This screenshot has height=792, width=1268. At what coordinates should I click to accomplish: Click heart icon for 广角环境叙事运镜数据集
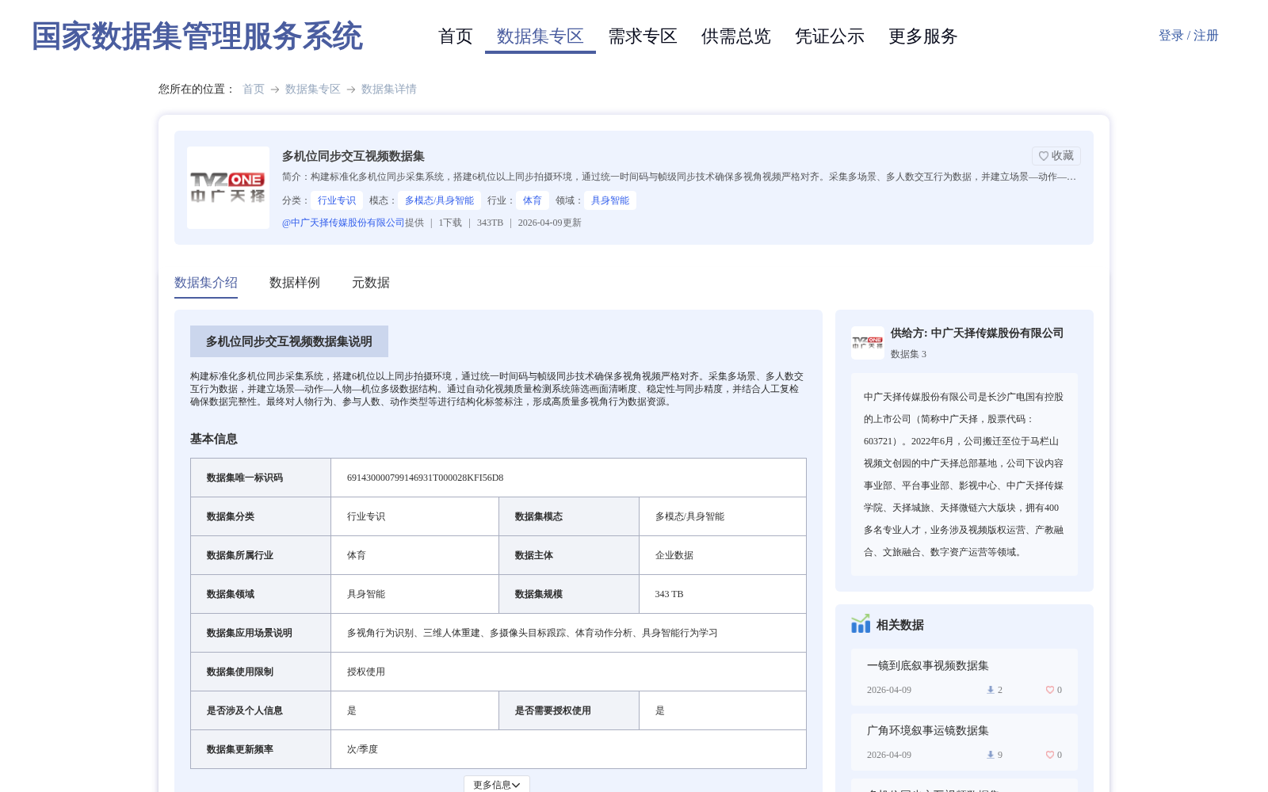1050,755
